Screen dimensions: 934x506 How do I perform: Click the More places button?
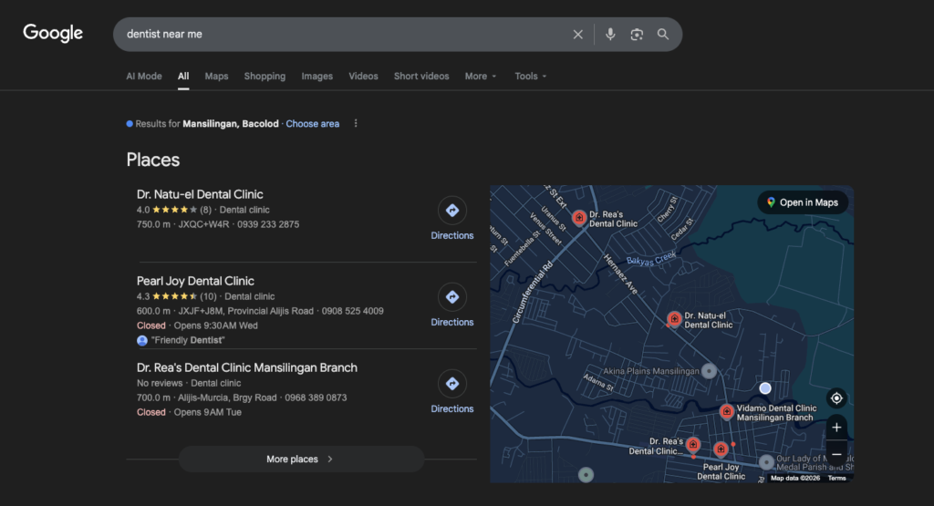coord(301,460)
